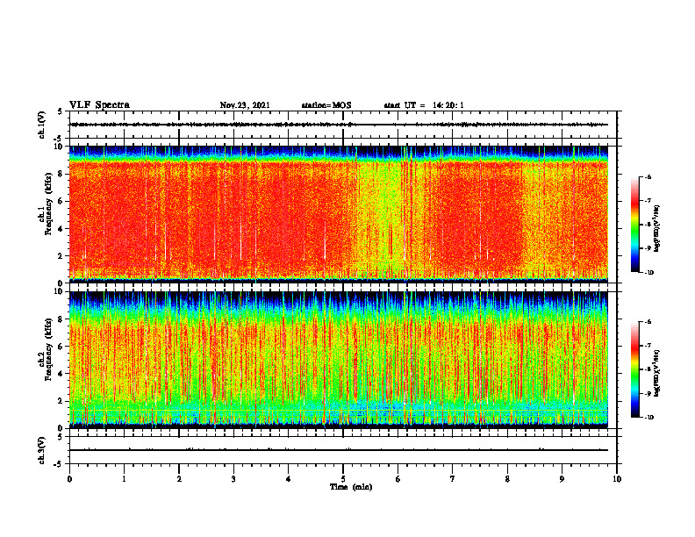The width and height of the screenshot is (695, 537).
Task: Click the time axis tick label "4"
Action: click(288, 479)
